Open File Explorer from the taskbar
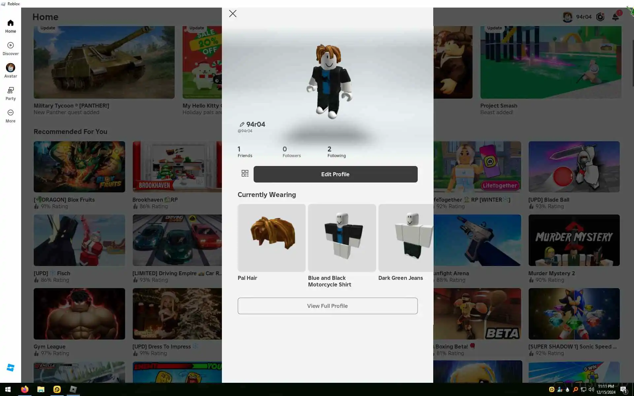634x396 pixels. tap(41, 389)
